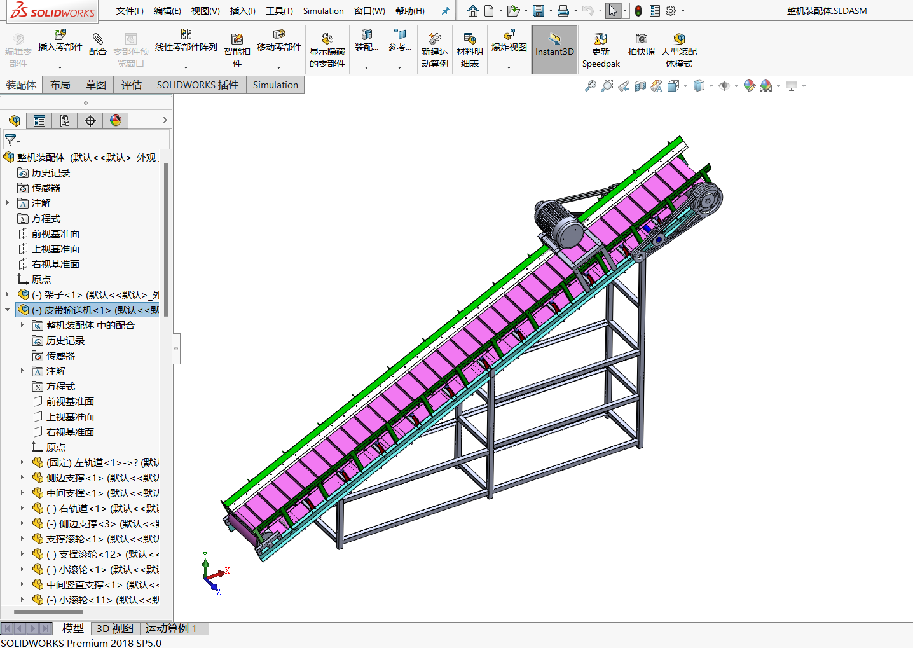913x648 pixels.
Task: Expand the (固定) 左轨道<1> component
Action: tap(22, 462)
